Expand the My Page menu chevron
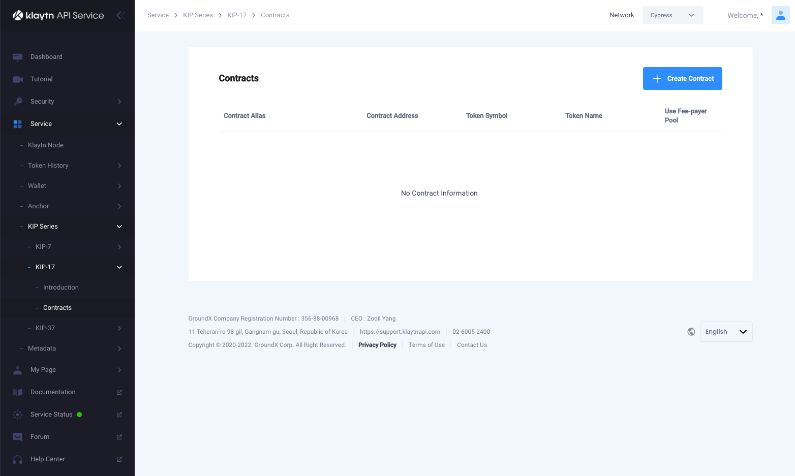The width and height of the screenshot is (795, 476). [x=119, y=370]
